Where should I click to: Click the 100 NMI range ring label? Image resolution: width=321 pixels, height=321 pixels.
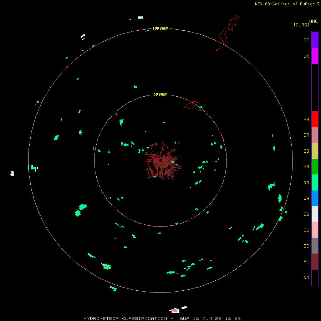point(160,28)
